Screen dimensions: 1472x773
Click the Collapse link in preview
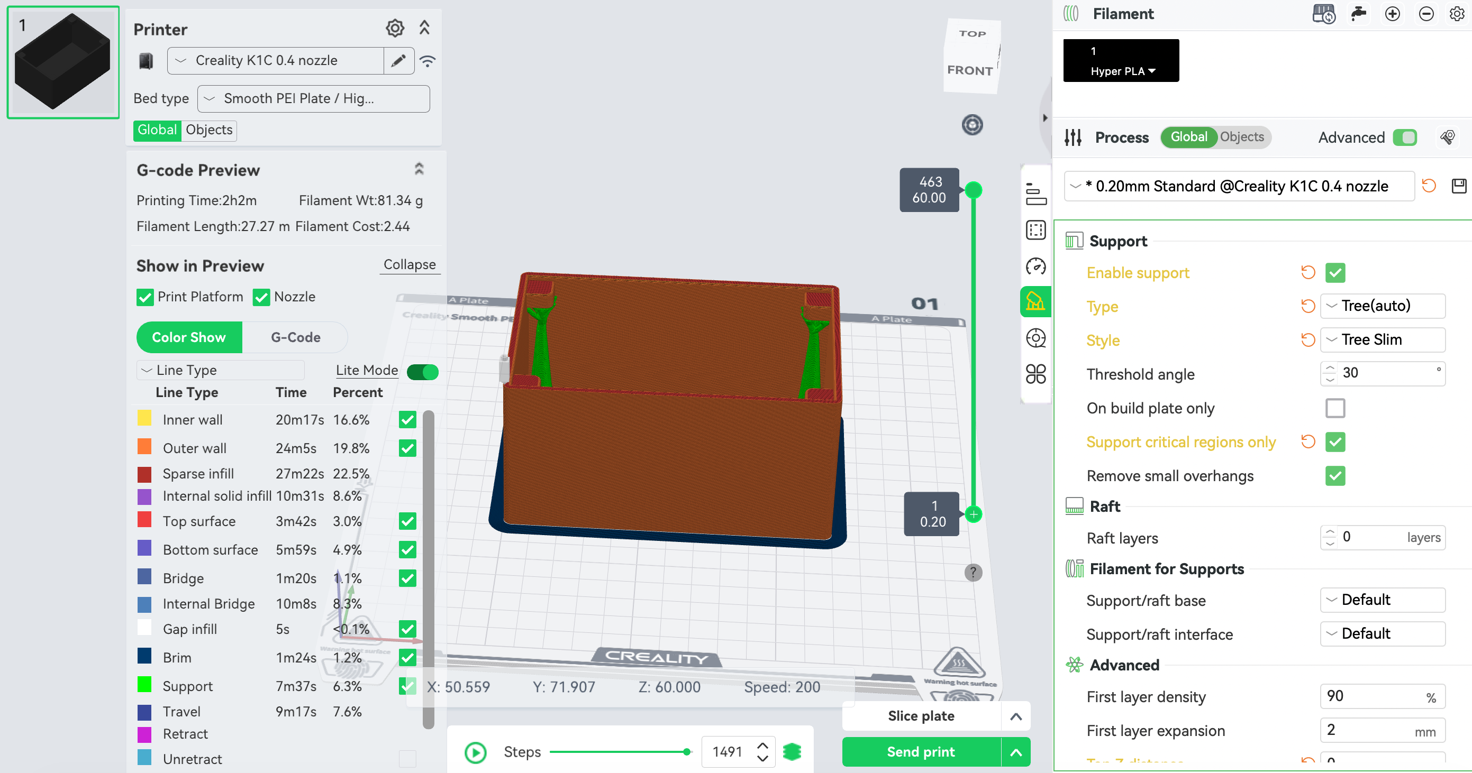[409, 264]
